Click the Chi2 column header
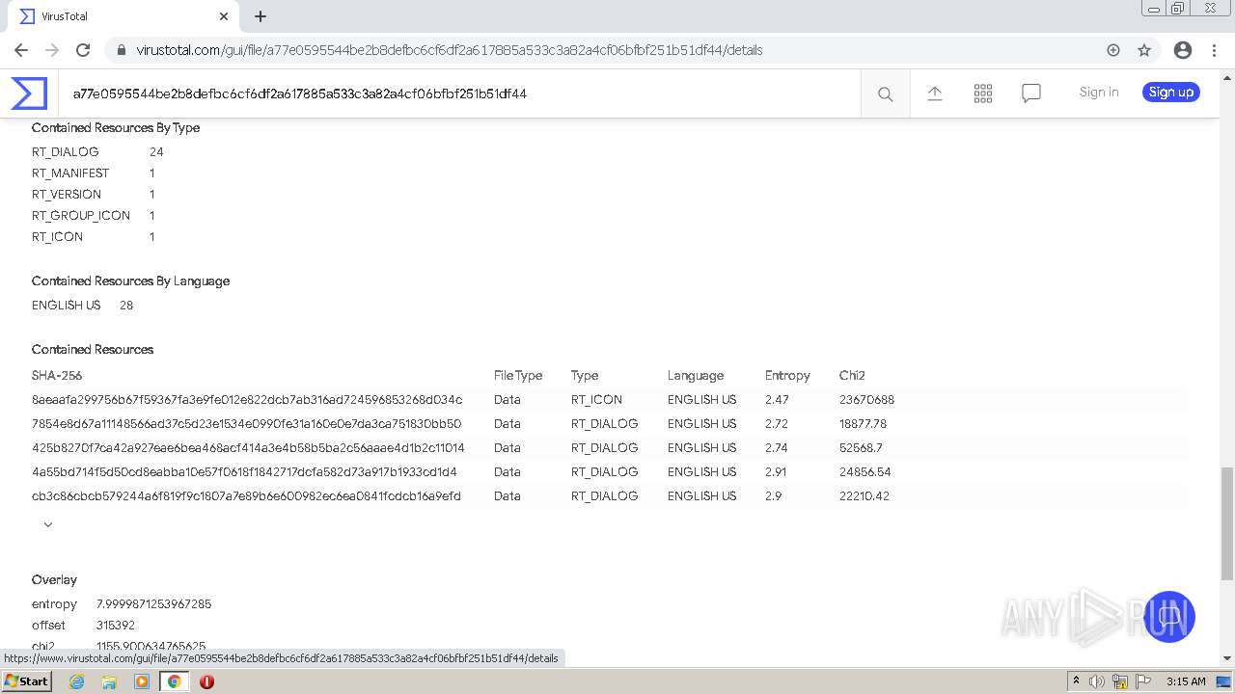Viewport: 1235px width, 694px height. pos(852,376)
